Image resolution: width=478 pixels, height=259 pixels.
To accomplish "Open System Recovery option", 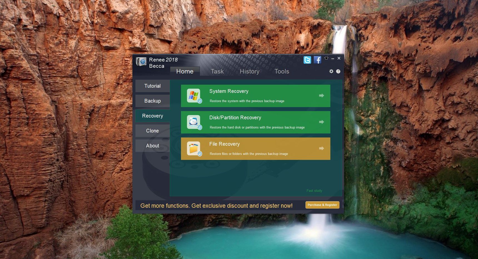I will tap(256, 96).
